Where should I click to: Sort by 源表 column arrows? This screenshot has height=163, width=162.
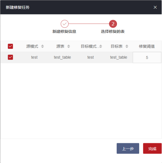pos(69,46)
